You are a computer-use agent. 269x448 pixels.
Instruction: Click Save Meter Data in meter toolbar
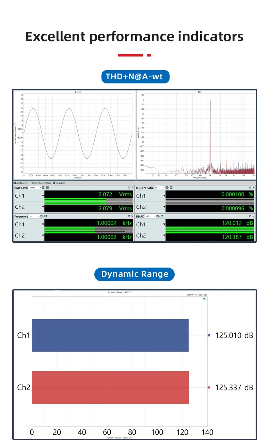[41, 183]
